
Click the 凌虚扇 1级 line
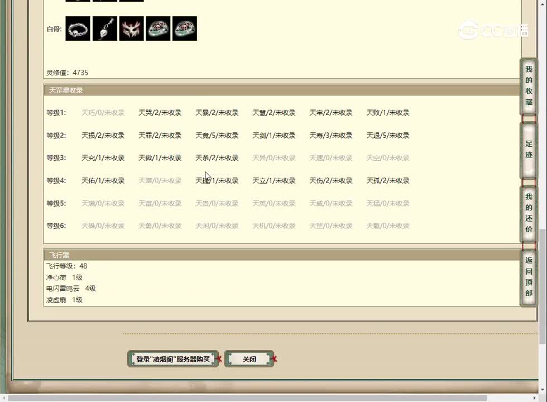click(x=64, y=300)
